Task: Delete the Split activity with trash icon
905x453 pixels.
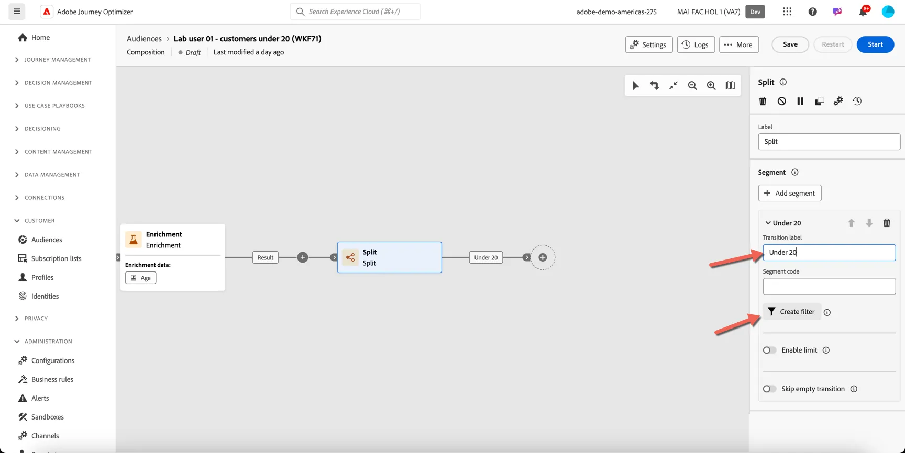Action: tap(763, 101)
